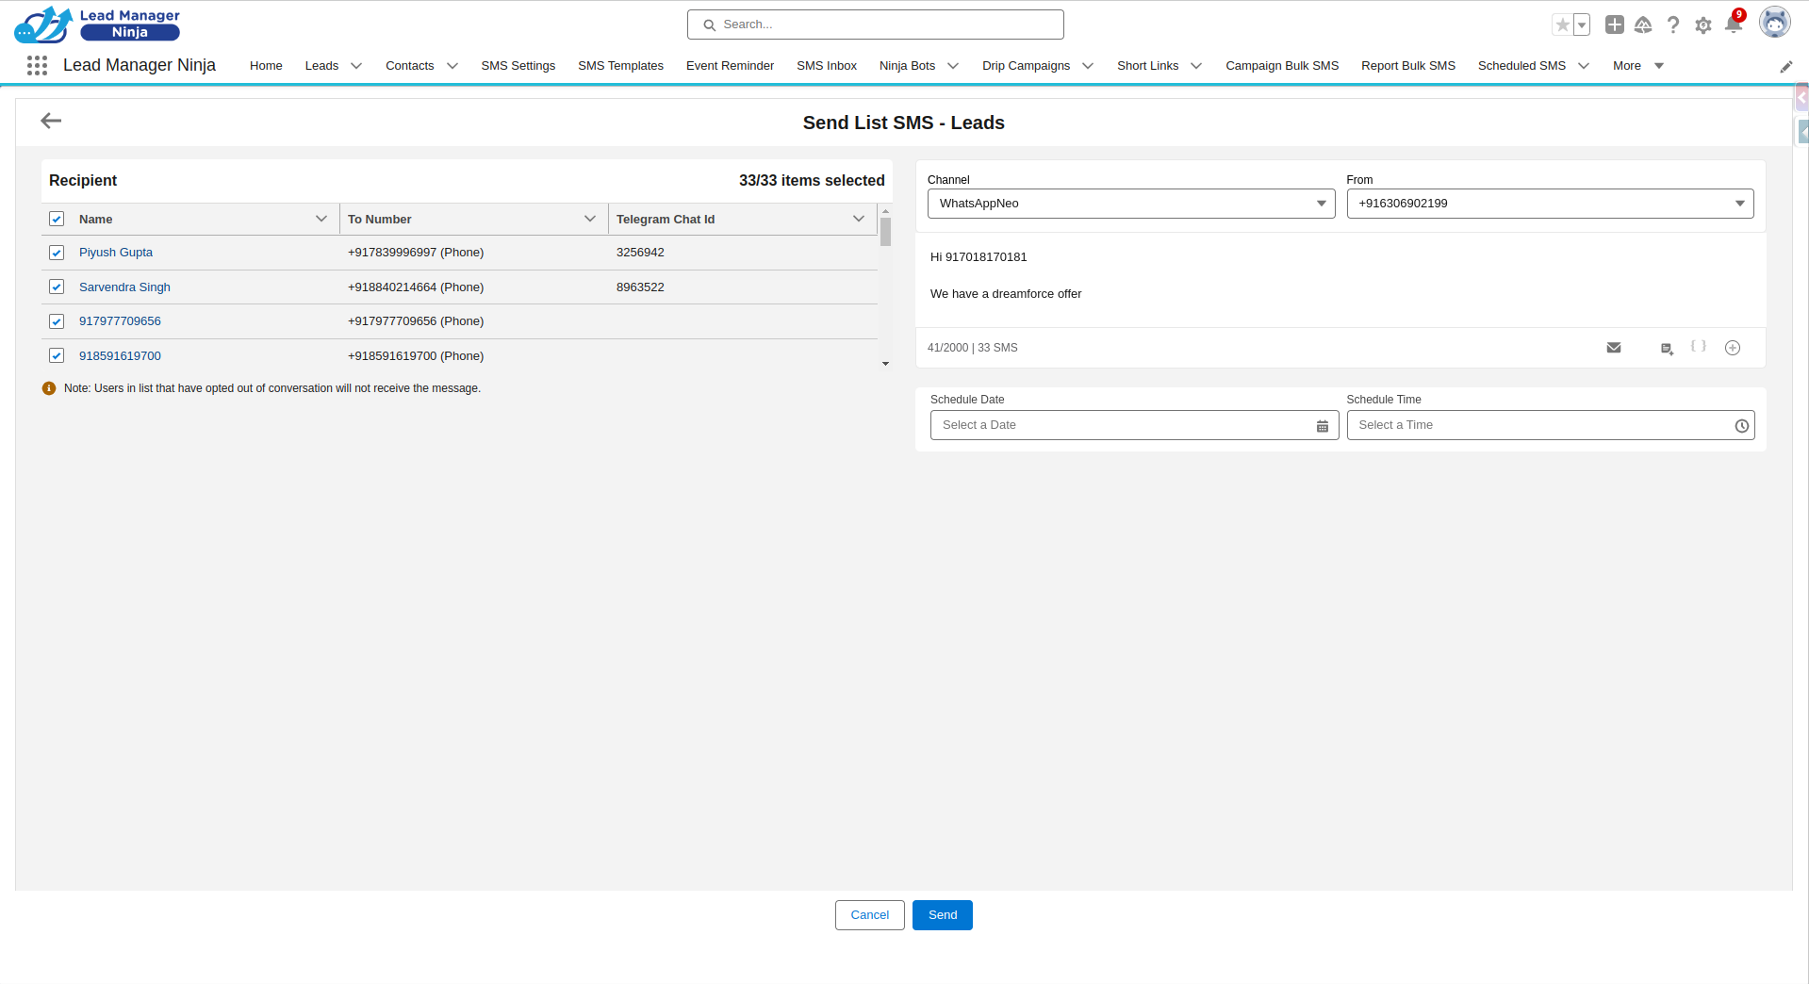
Task: Go to the Home tab
Action: tap(266, 66)
